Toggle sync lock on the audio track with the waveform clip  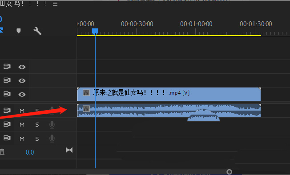[7, 111]
